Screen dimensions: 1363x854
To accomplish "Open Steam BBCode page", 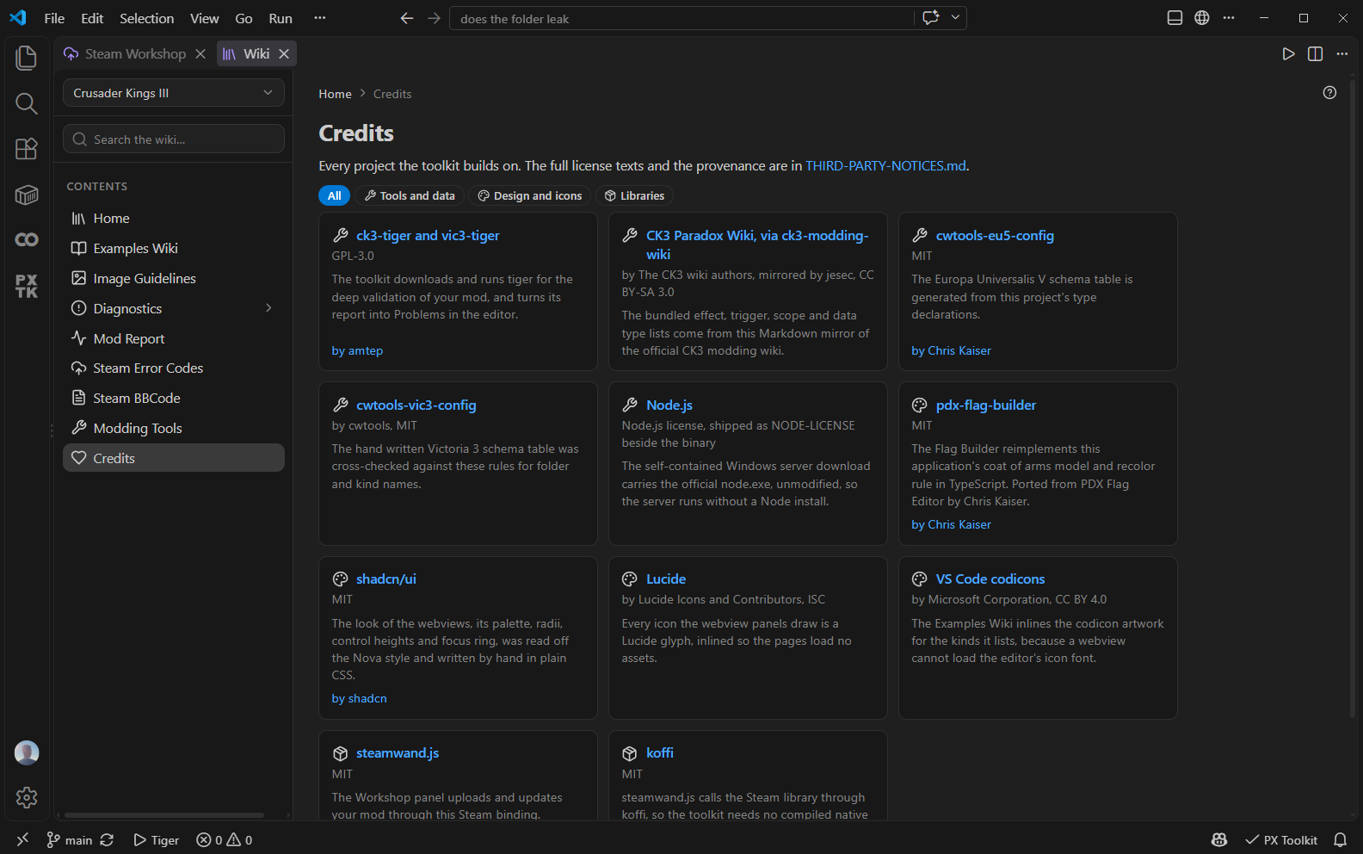I will pos(174,399).
